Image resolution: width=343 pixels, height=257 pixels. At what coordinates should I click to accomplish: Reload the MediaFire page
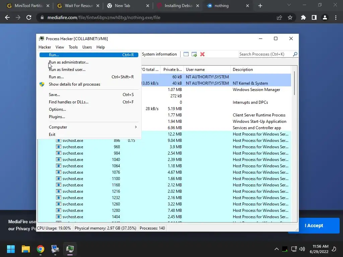29,17
